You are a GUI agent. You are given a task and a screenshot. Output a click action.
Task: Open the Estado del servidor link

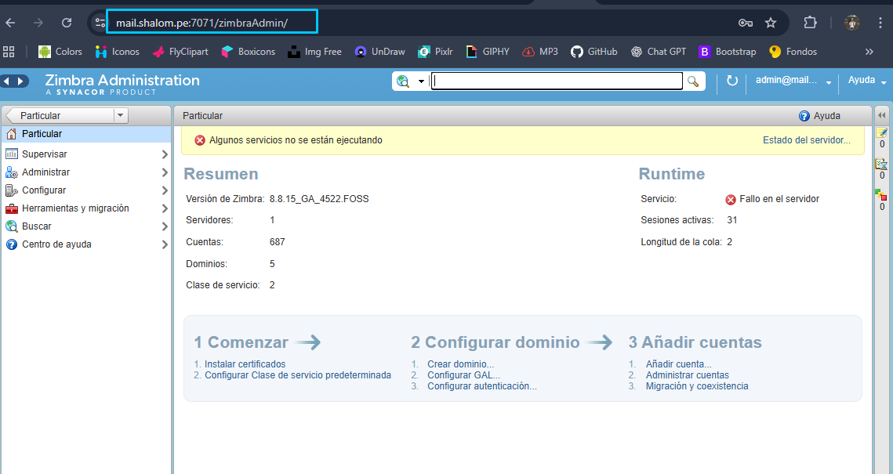[x=806, y=140]
